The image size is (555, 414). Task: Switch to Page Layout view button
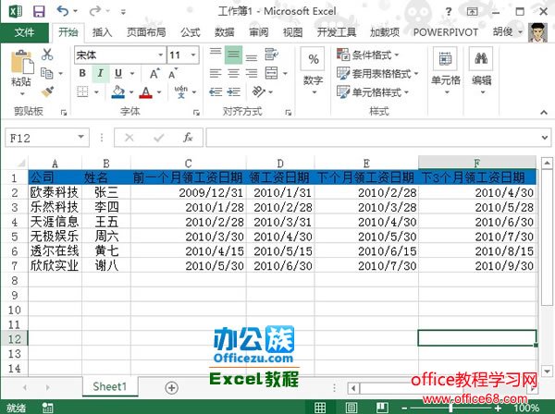[351, 408]
